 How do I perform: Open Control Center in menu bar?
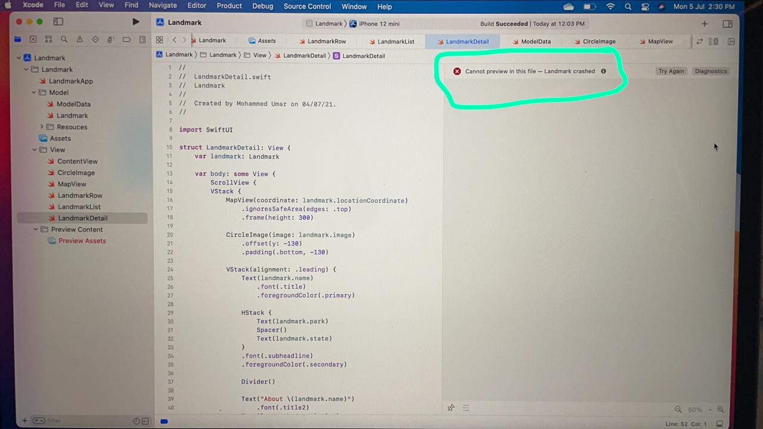tap(646, 7)
